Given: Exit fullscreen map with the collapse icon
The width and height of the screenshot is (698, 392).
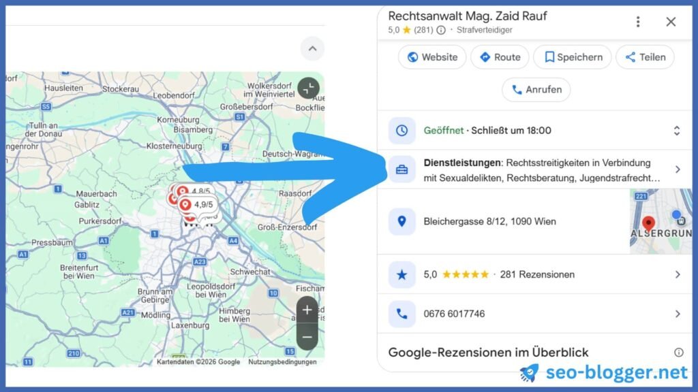Looking at the screenshot, I should [x=309, y=88].
